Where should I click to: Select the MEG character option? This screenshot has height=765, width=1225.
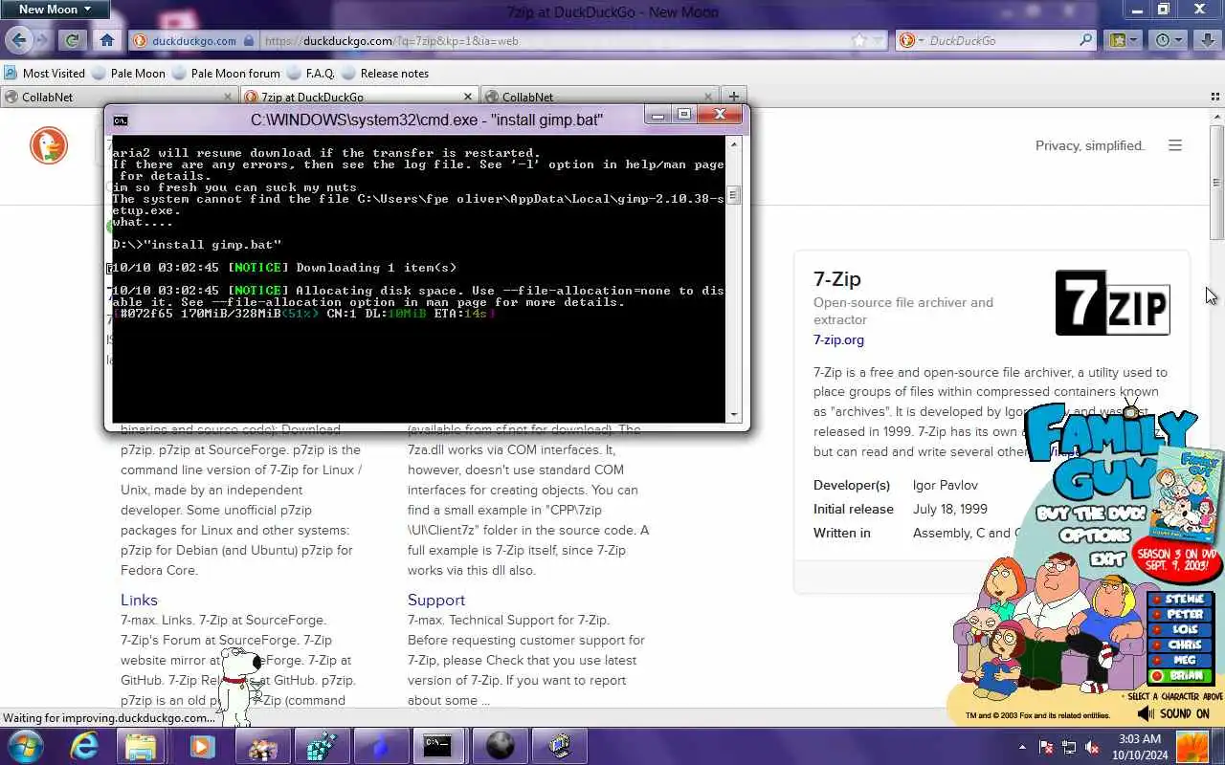click(1181, 661)
